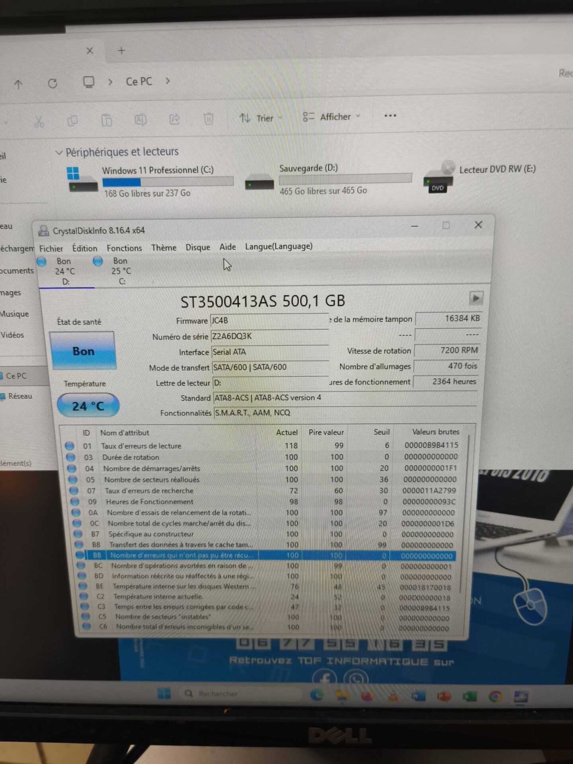Open Microsoft Edge from the taskbar

coord(317,695)
